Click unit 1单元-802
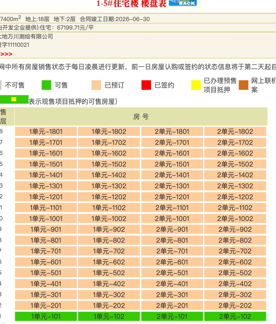The image size is (276, 324). pyautogui.click(x=109, y=240)
